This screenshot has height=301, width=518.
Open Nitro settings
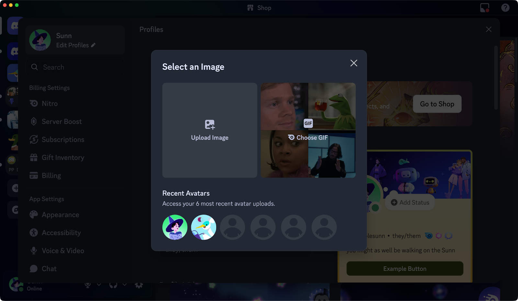75,103
